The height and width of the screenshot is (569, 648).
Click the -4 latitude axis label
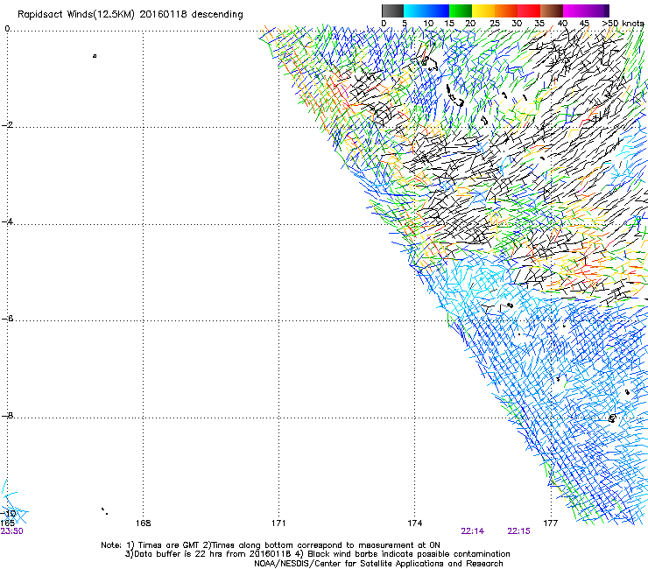point(7,221)
